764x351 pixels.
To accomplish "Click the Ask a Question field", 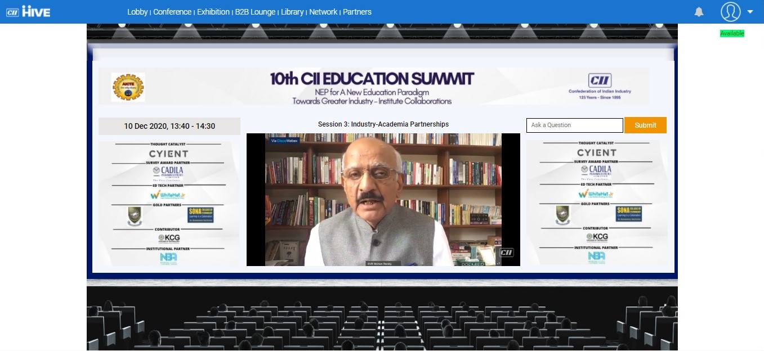I will tap(575, 125).
